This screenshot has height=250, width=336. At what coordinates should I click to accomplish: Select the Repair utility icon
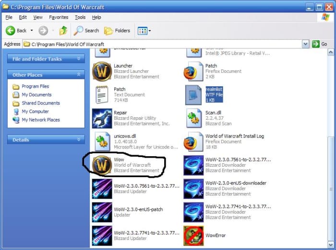click(102, 118)
